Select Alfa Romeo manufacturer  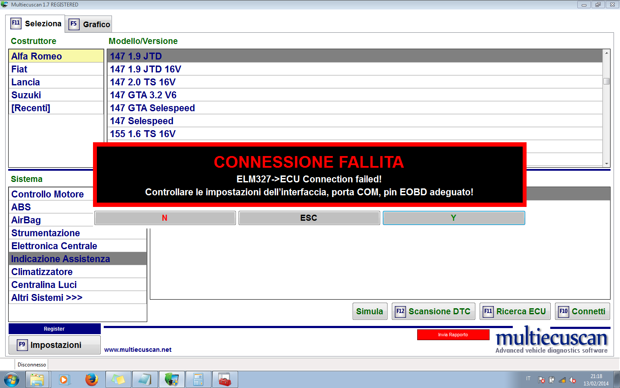56,56
